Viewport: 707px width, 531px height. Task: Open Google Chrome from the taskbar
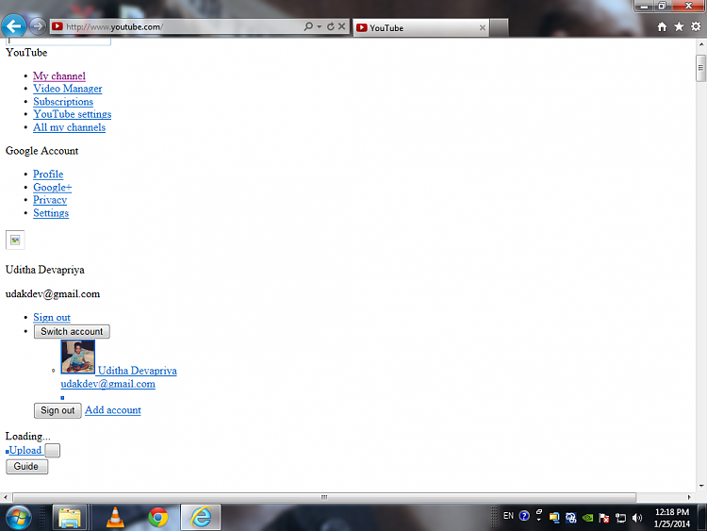[x=157, y=518]
